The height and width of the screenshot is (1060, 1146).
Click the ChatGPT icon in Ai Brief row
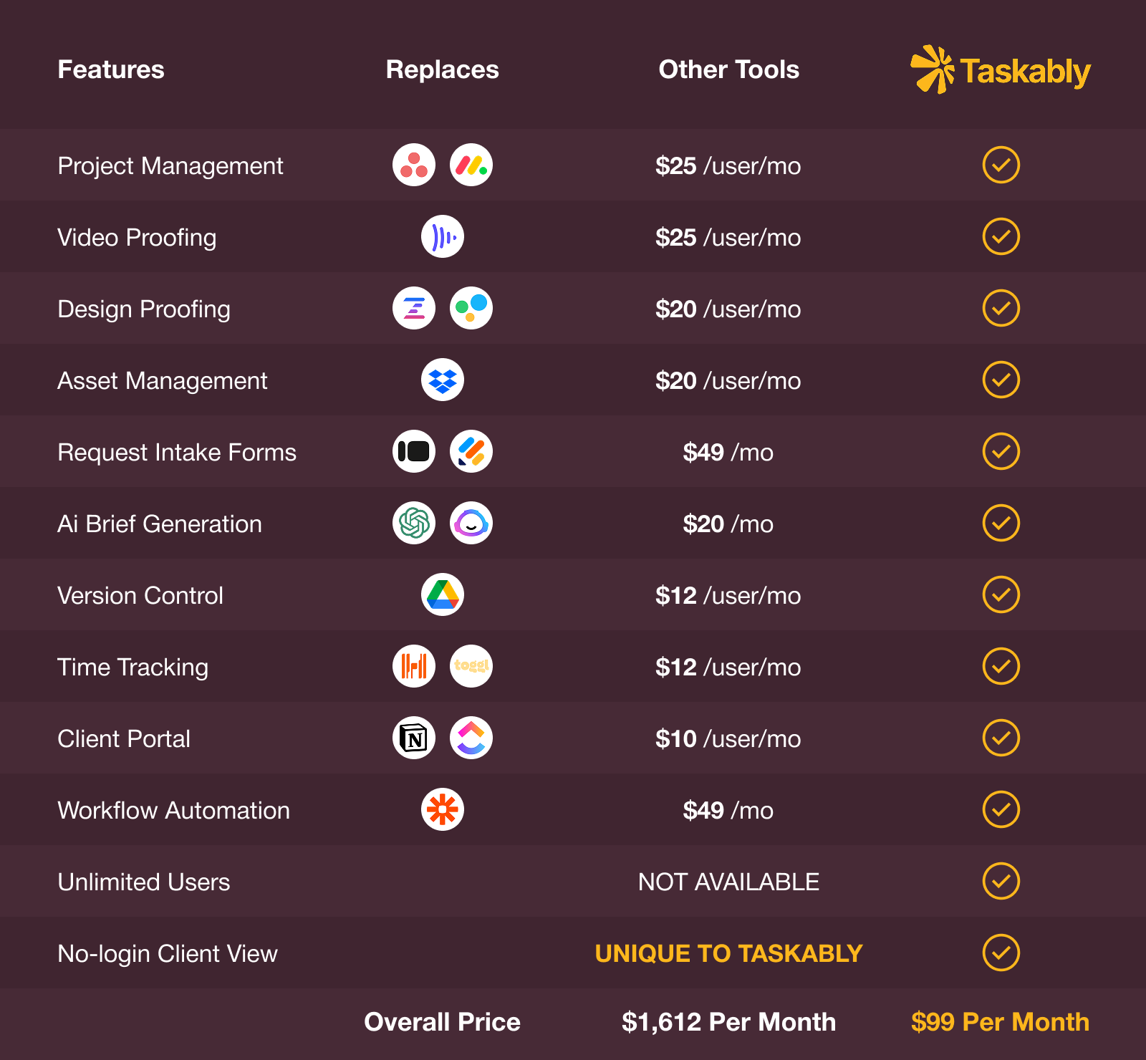(414, 523)
